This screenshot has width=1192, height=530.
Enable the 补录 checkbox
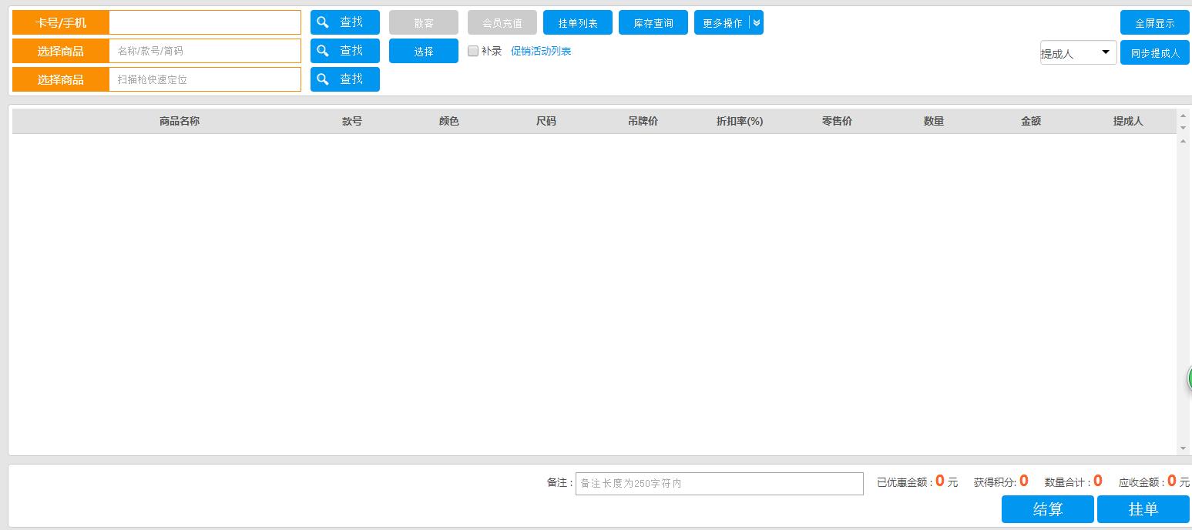[x=473, y=51]
